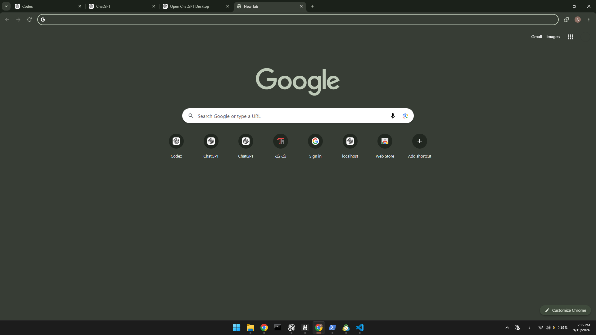Open MetaTrader 5 from the taskbar

click(x=346, y=328)
